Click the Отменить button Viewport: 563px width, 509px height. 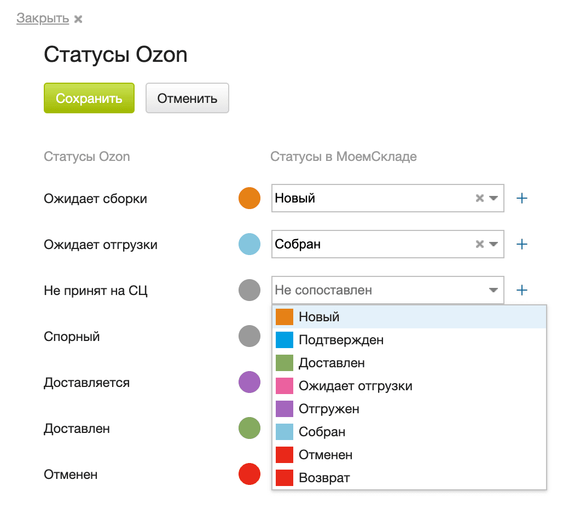[x=187, y=99]
